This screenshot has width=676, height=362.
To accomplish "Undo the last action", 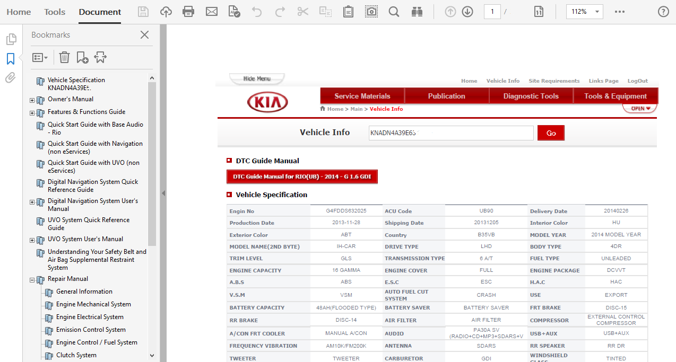I will [257, 11].
